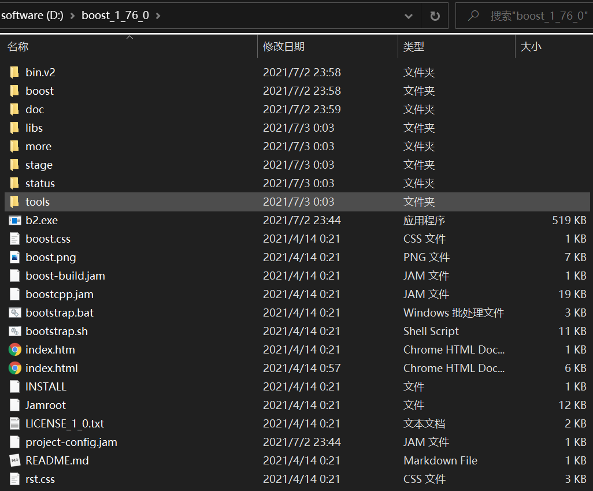The image size is (593, 491).
Task: Sort by 类型 column header
Action: [413, 46]
